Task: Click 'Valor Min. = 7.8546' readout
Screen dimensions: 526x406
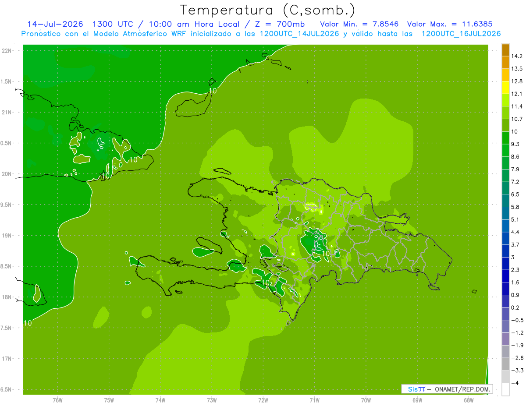Action: [359, 24]
